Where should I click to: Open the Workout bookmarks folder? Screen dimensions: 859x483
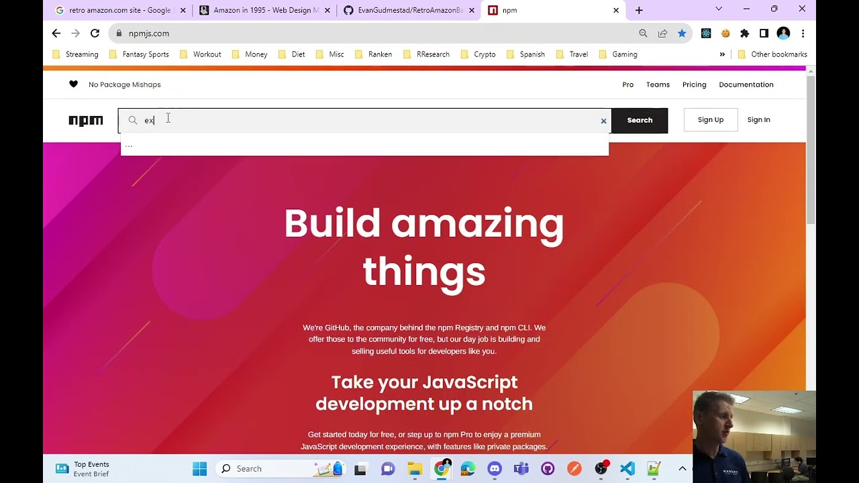[200, 54]
